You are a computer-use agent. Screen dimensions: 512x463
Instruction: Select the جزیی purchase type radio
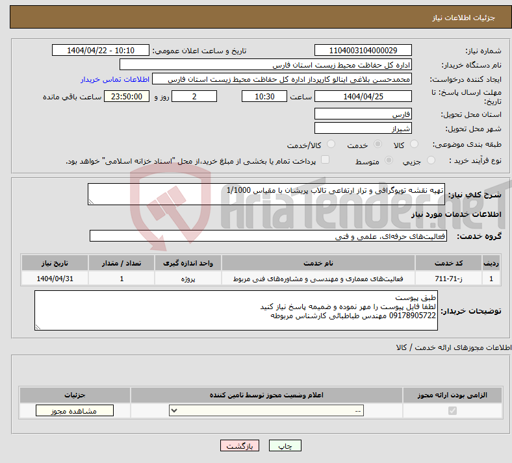[x=431, y=160]
